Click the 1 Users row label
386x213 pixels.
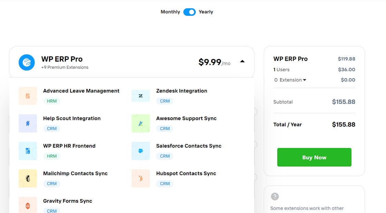281,70
